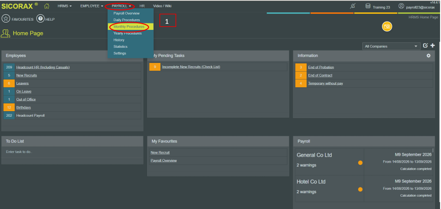441x209 pixels.
Task: Click the 202 Headcount Payroll badge
Action: tap(9, 115)
